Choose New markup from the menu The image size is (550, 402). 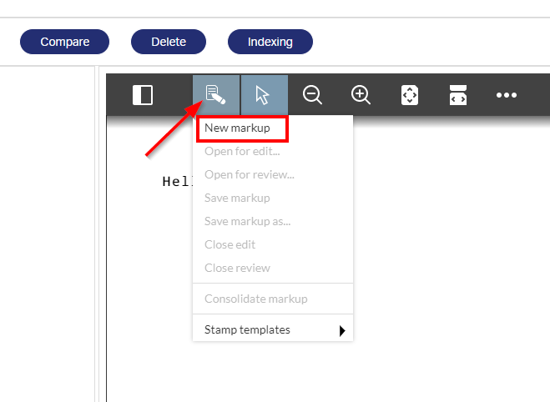click(x=243, y=128)
